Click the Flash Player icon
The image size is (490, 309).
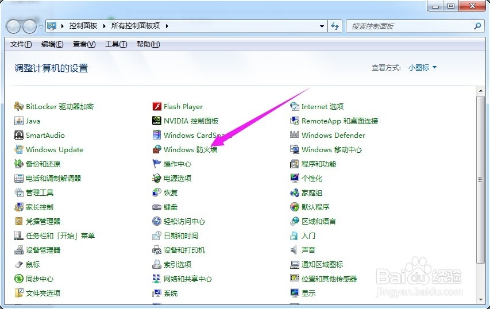(157, 106)
